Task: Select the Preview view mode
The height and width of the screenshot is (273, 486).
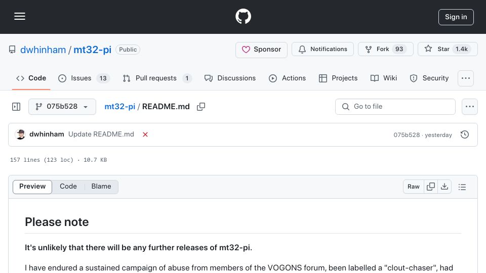Action: click(32, 187)
